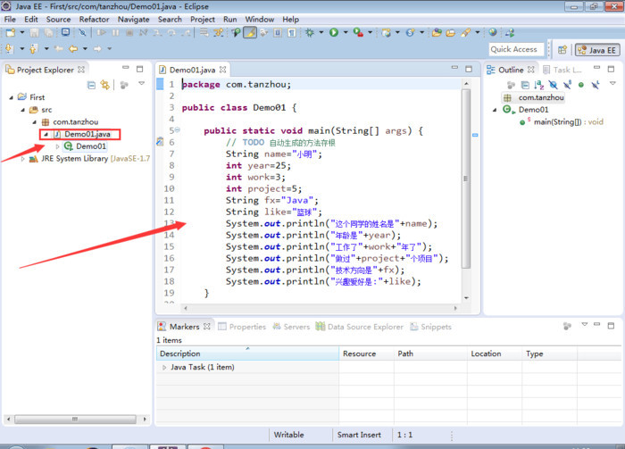This screenshot has width=625, height=449.
Task: Click the Debug bug icon
Action: pyautogui.click(x=309, y=33)
